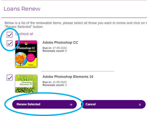Uncheck the Adobe Photoshop CC checkbox
The image size is (147, 116).
(x=10, y=43)
